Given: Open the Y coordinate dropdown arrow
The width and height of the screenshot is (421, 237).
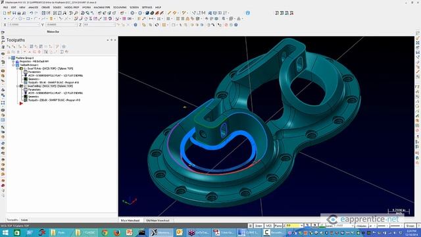Looking at the screenshot, I should pos(76,25).
